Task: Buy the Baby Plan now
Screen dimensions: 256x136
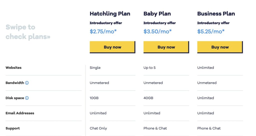Action: 166,47
